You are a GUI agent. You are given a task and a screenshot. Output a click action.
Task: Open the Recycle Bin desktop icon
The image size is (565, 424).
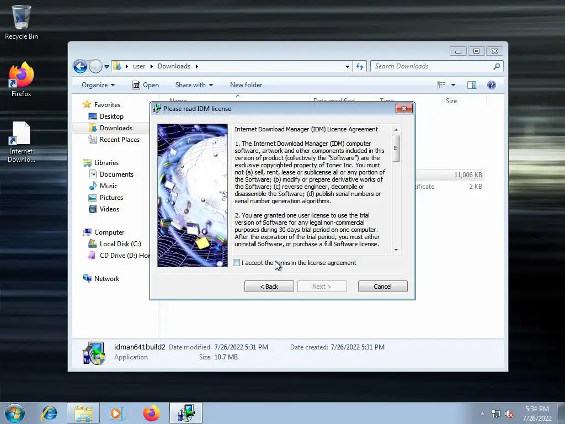coord(22,22)
